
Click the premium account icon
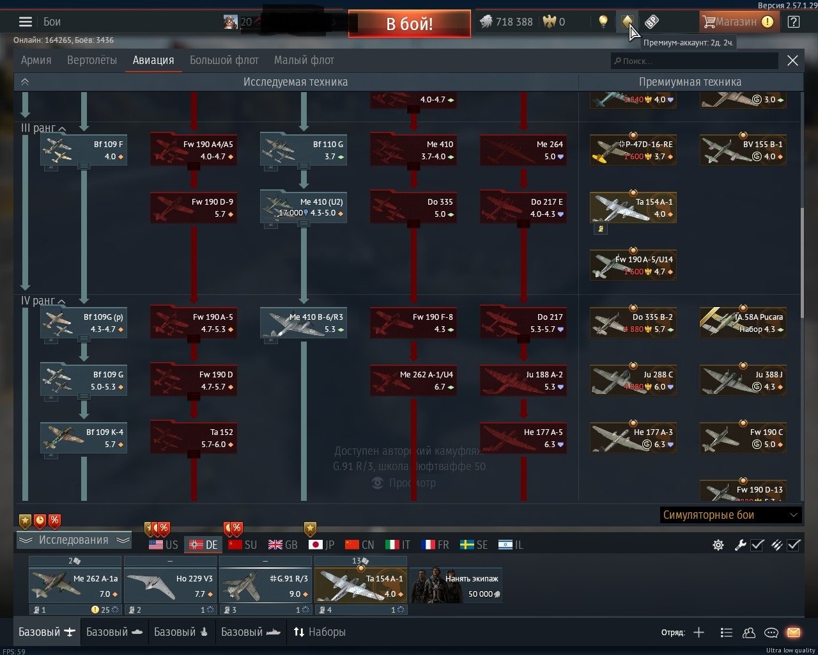pos(628,22)
